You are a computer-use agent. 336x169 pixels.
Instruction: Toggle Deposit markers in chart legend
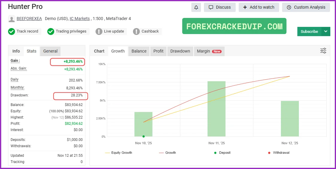tap(221, 153)
